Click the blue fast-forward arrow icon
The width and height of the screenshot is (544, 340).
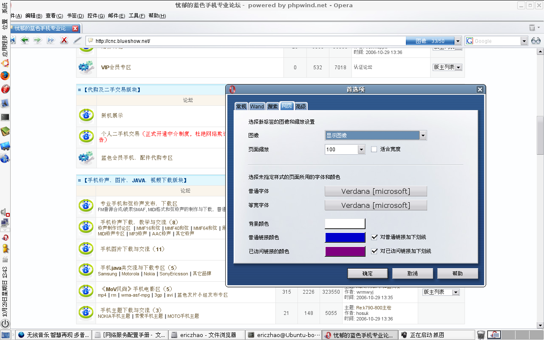[51, 40]
